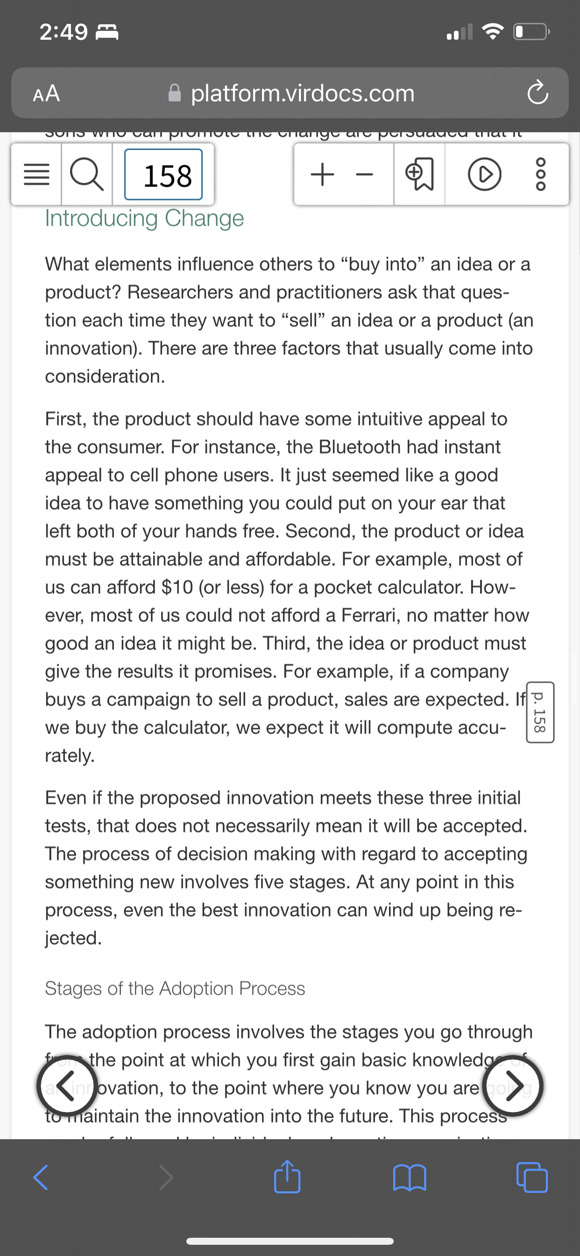Open Safari AA reader options

[x=46, y=93]
